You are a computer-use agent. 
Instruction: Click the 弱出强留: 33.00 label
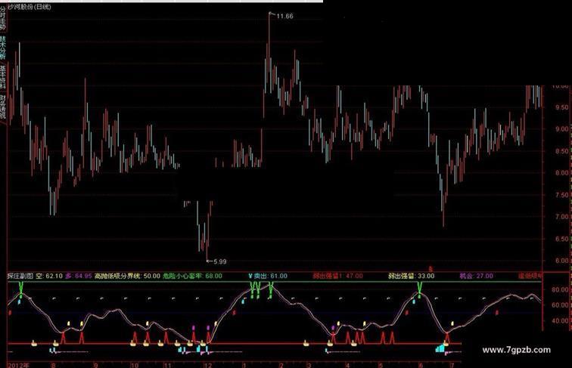(x=411, y=276)
